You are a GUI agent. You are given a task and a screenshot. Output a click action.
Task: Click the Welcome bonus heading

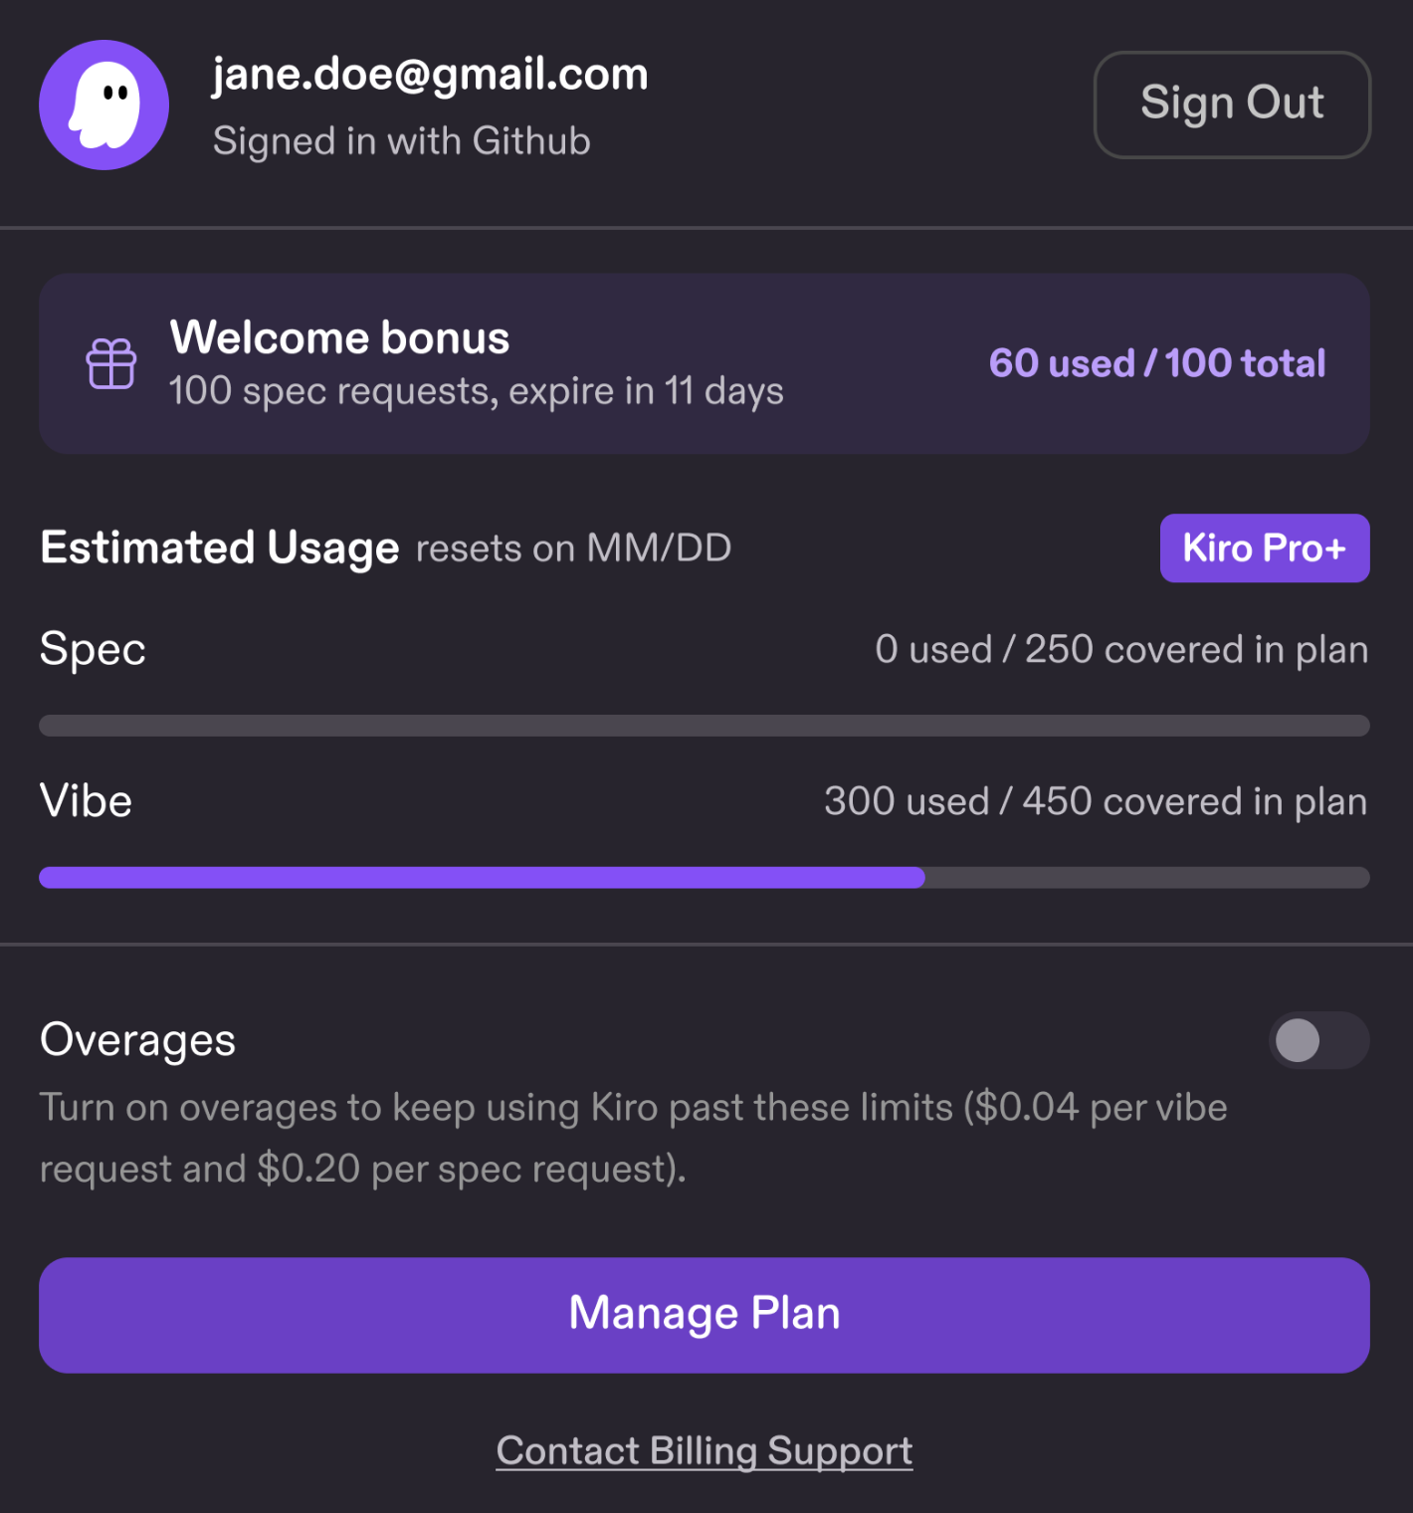(339, 337)
